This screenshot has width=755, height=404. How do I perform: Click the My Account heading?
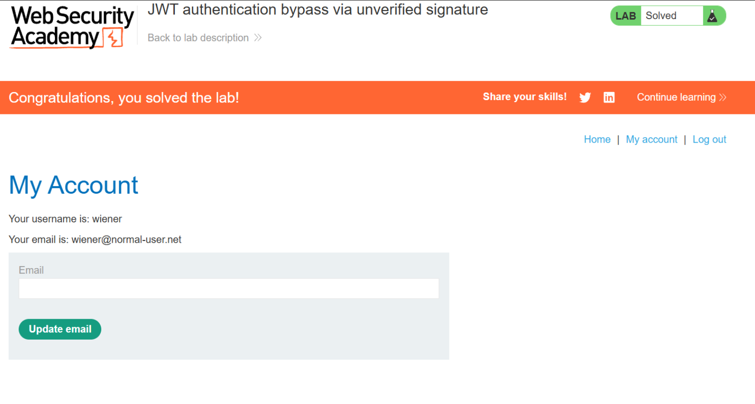74,185
